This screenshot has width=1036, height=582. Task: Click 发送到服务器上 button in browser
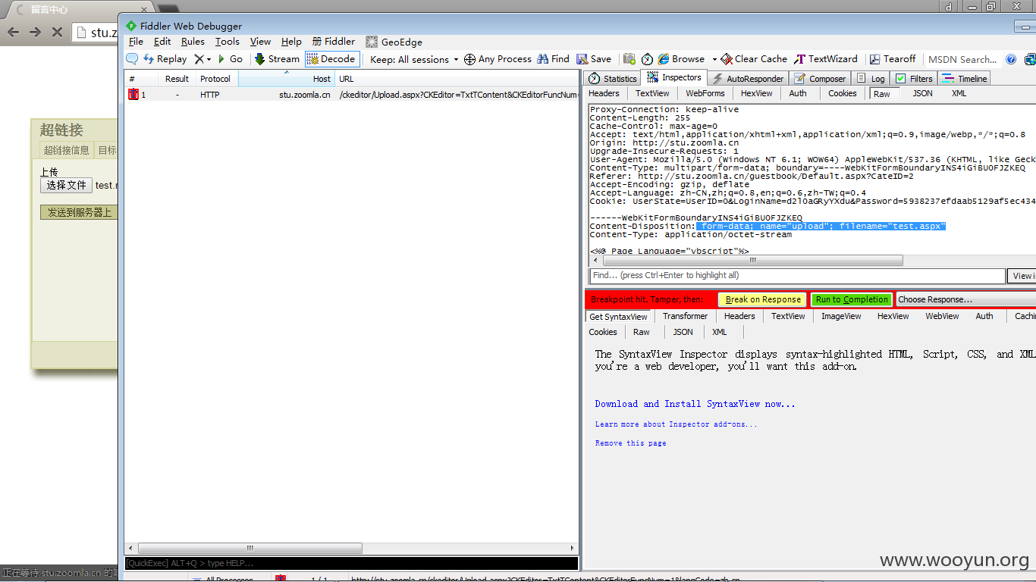point(79,212)
